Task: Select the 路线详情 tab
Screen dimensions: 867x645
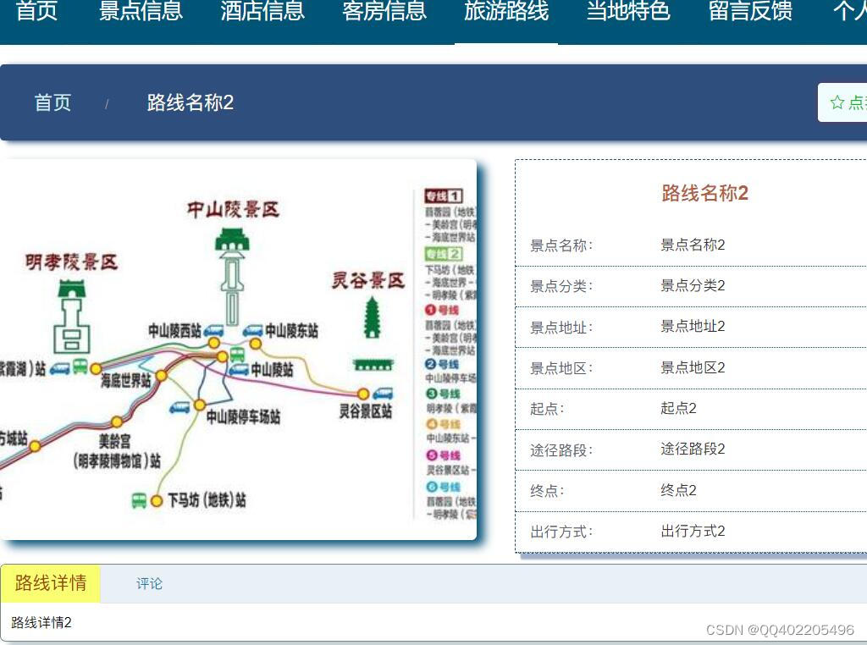Action: [50, 583]
